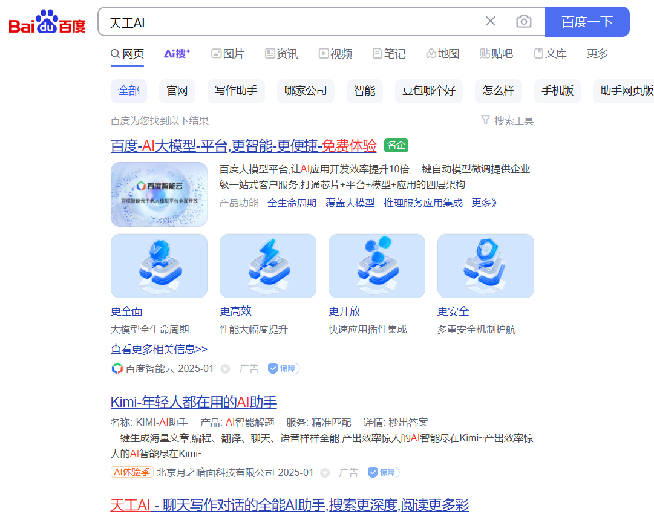Open 查看更多相关信息>> link
This screenshot has height=517, width=654.
[x=159, y=350]
